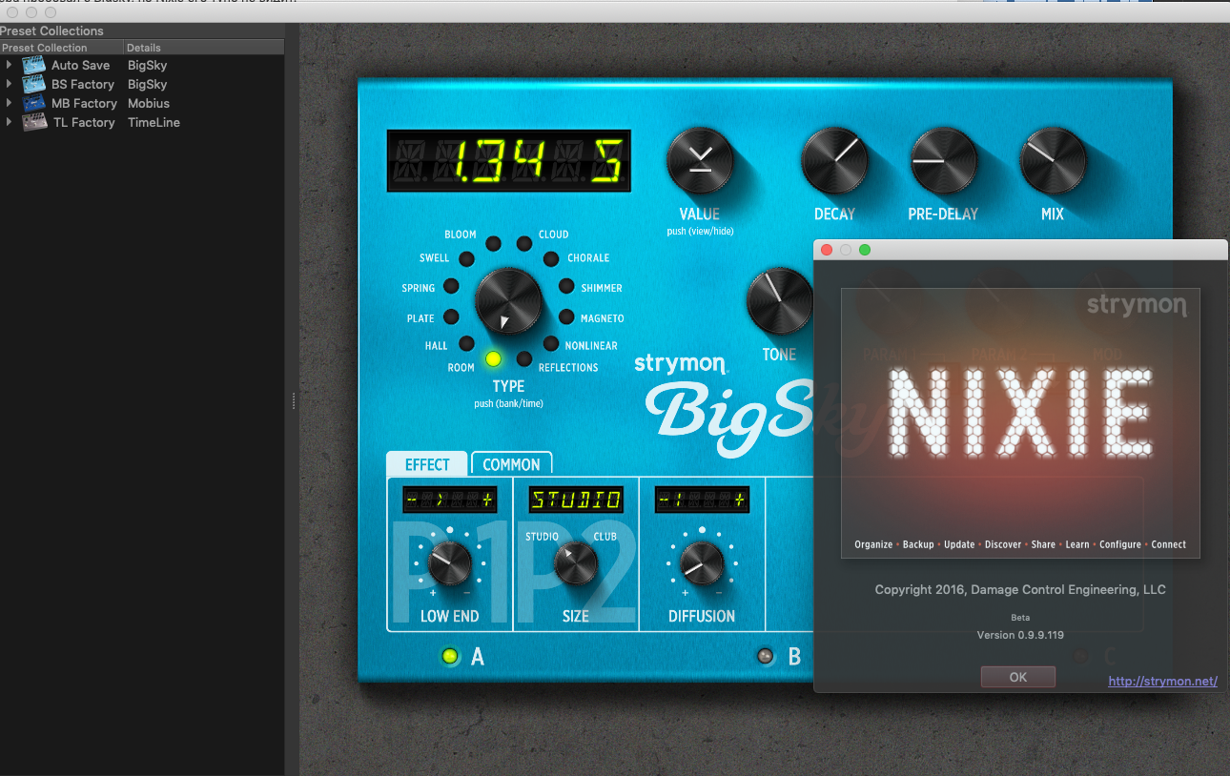Click the MIX knob

pos(1053,159)
